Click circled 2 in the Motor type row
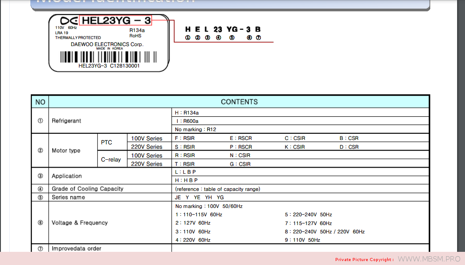 (40, 150)
